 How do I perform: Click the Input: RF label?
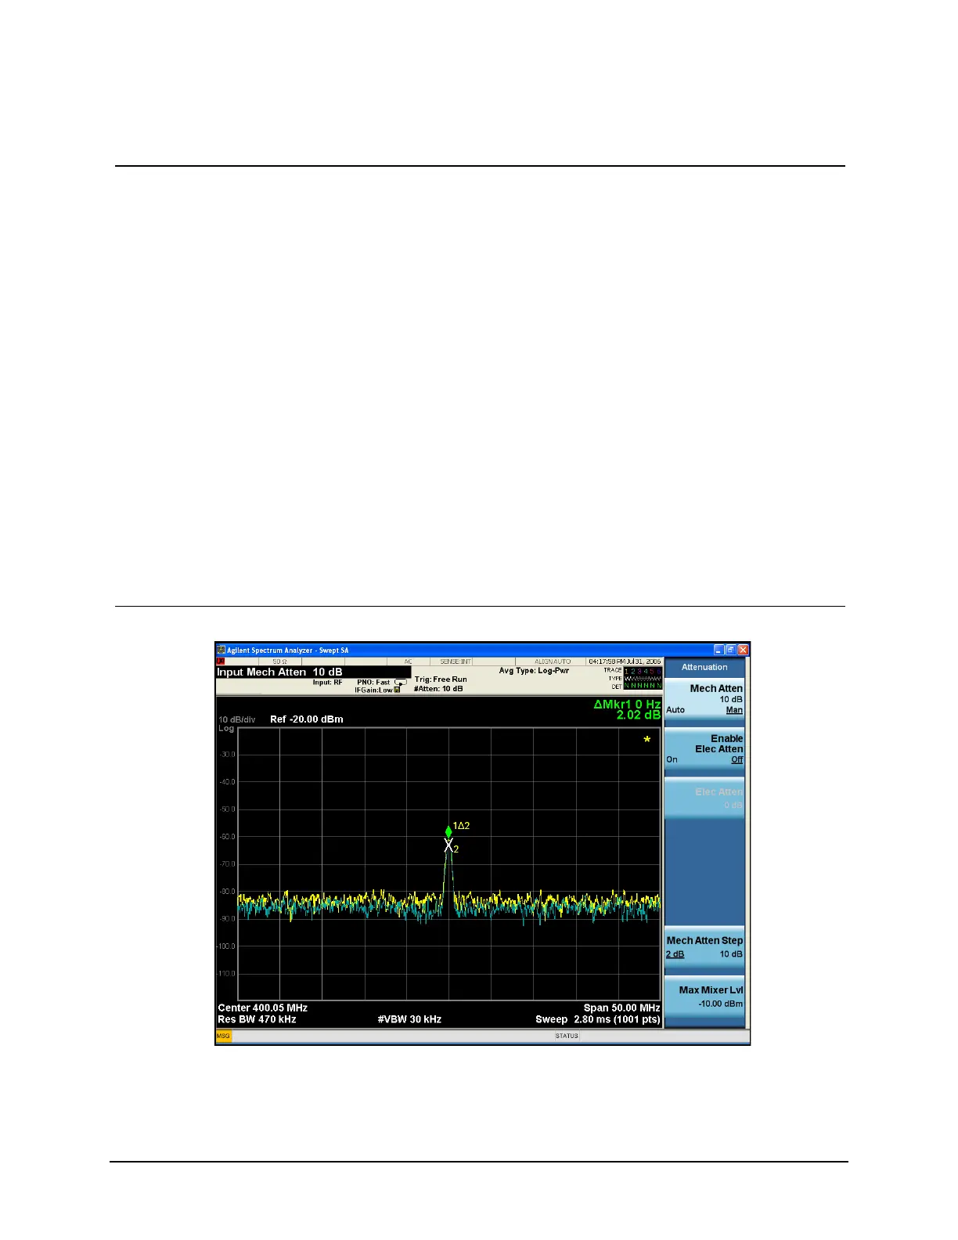click(x=328, y=683)
